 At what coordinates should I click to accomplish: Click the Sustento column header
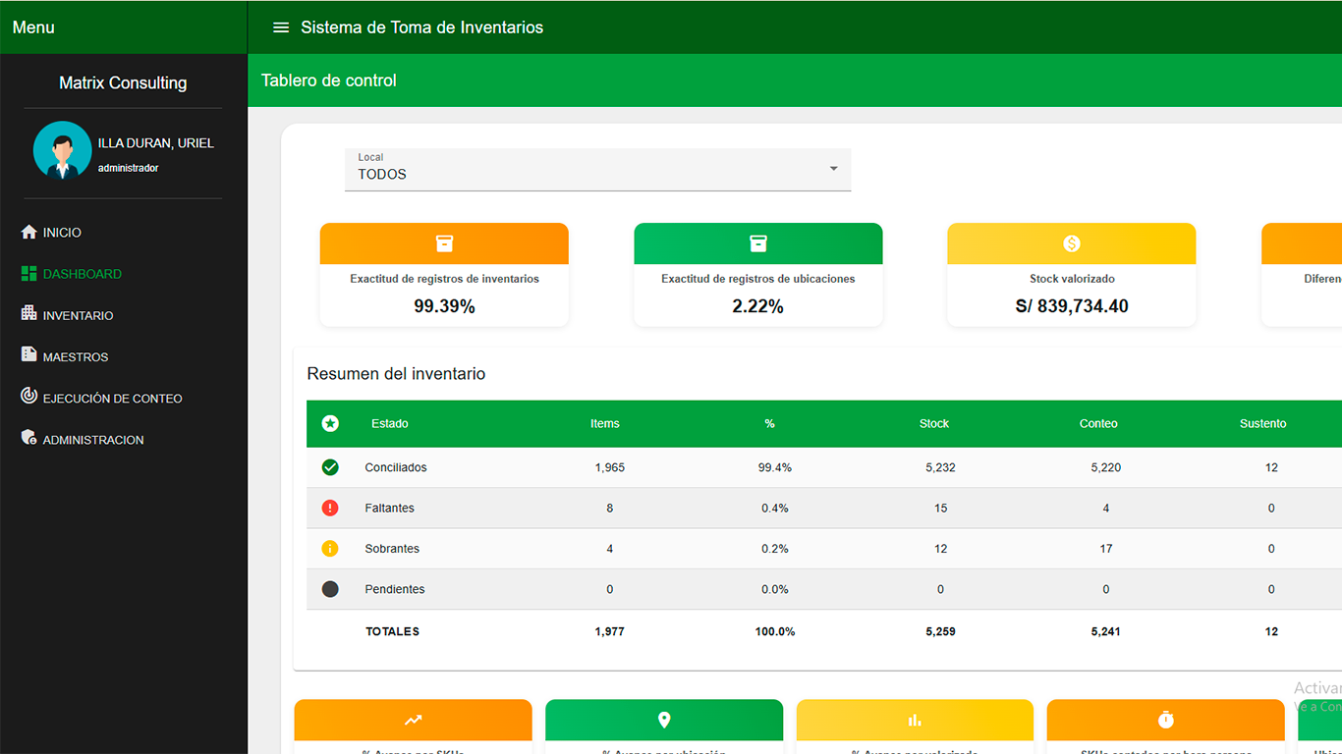click(x=1263, y=423)
